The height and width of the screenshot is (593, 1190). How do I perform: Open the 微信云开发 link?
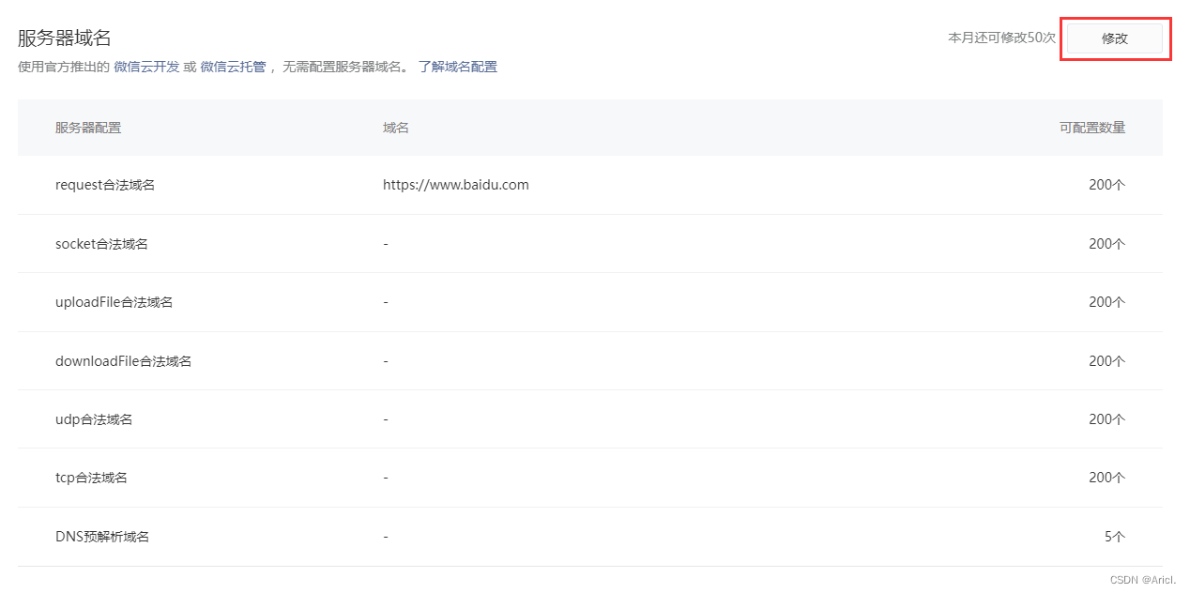pos(146,67)
